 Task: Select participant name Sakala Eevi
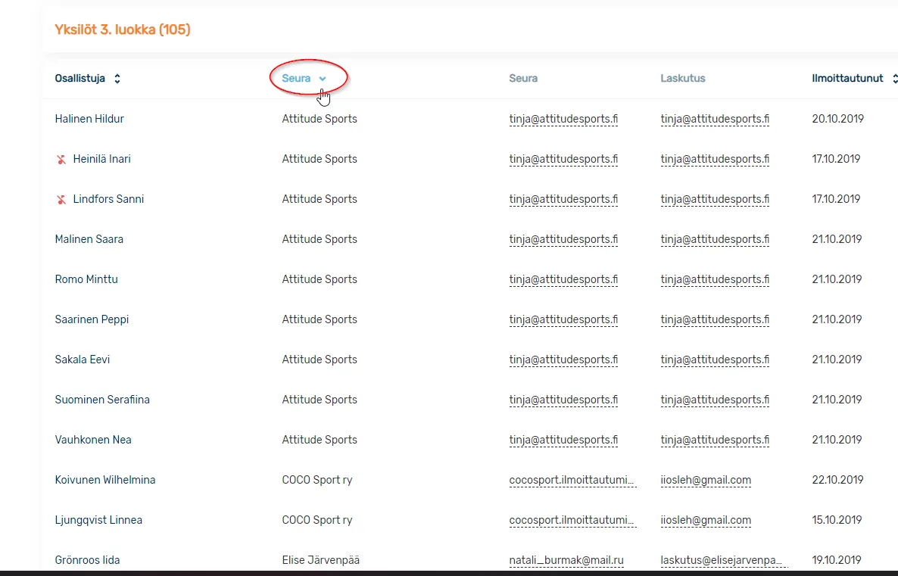click(x=83, y=360)
